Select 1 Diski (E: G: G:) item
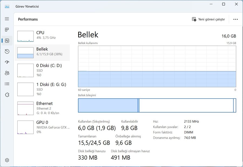The height and width of the screenshot is (167, 243). pyautogui.click(x=42, y=89)
